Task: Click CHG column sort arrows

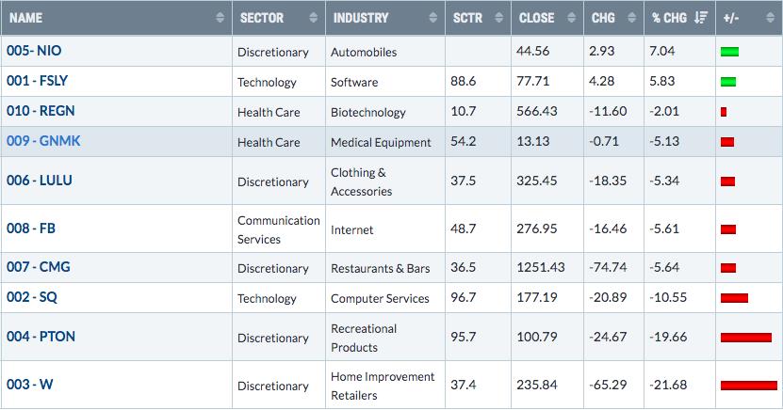Action: tap(631, 18)
